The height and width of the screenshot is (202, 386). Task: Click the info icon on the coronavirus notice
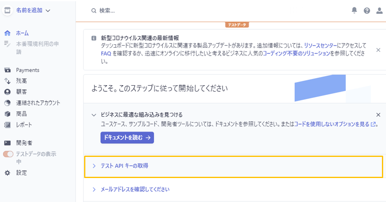[94, 38]
